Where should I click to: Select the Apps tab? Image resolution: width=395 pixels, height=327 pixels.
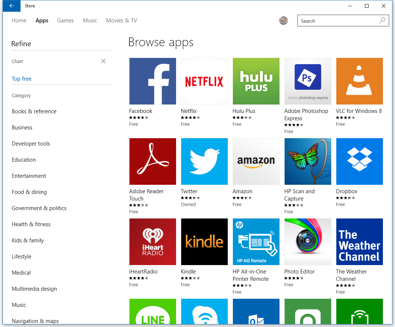[x=42, y=21]
